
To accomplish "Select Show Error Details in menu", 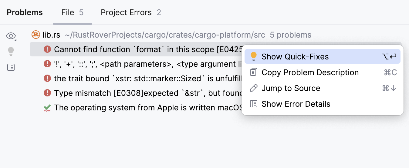I will click(x=296, y=104).
